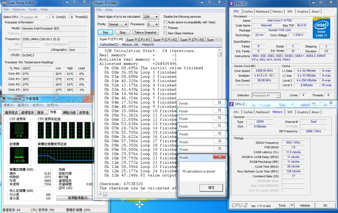The image size is (338, 213).
Task: Open Hyper PI File menu
Action: [99, 10]
